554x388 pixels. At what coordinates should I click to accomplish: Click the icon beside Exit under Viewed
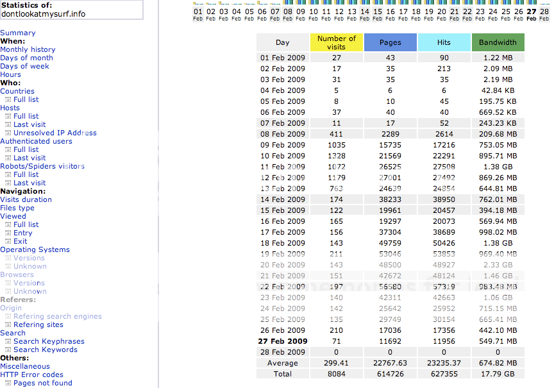(8, 242)
